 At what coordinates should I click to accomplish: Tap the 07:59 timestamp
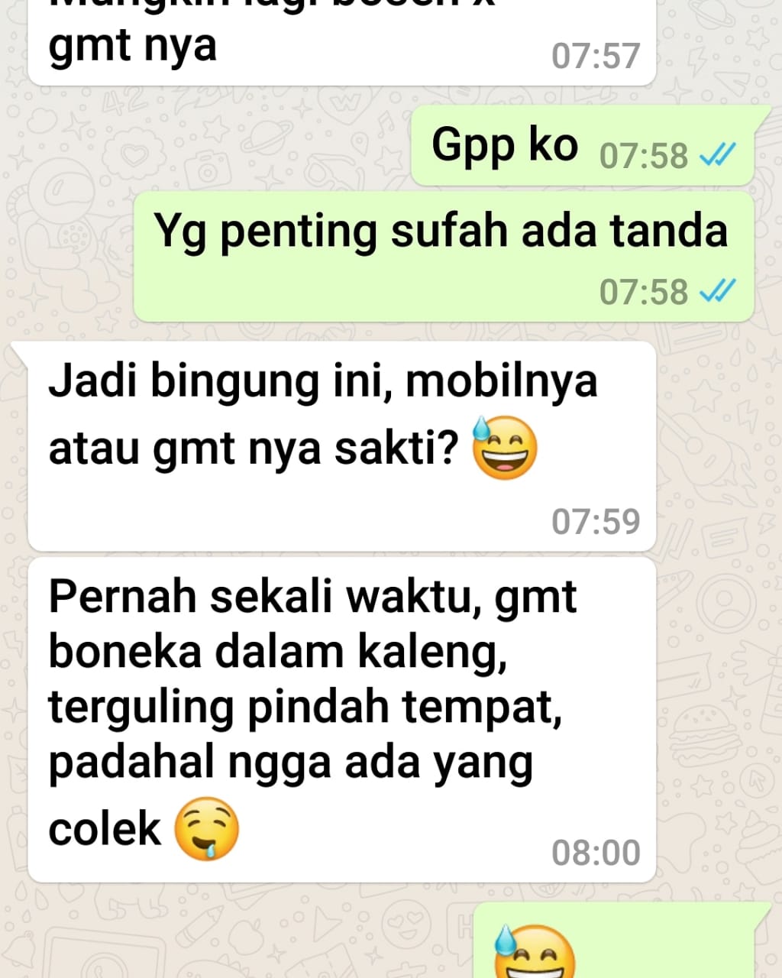596,521
